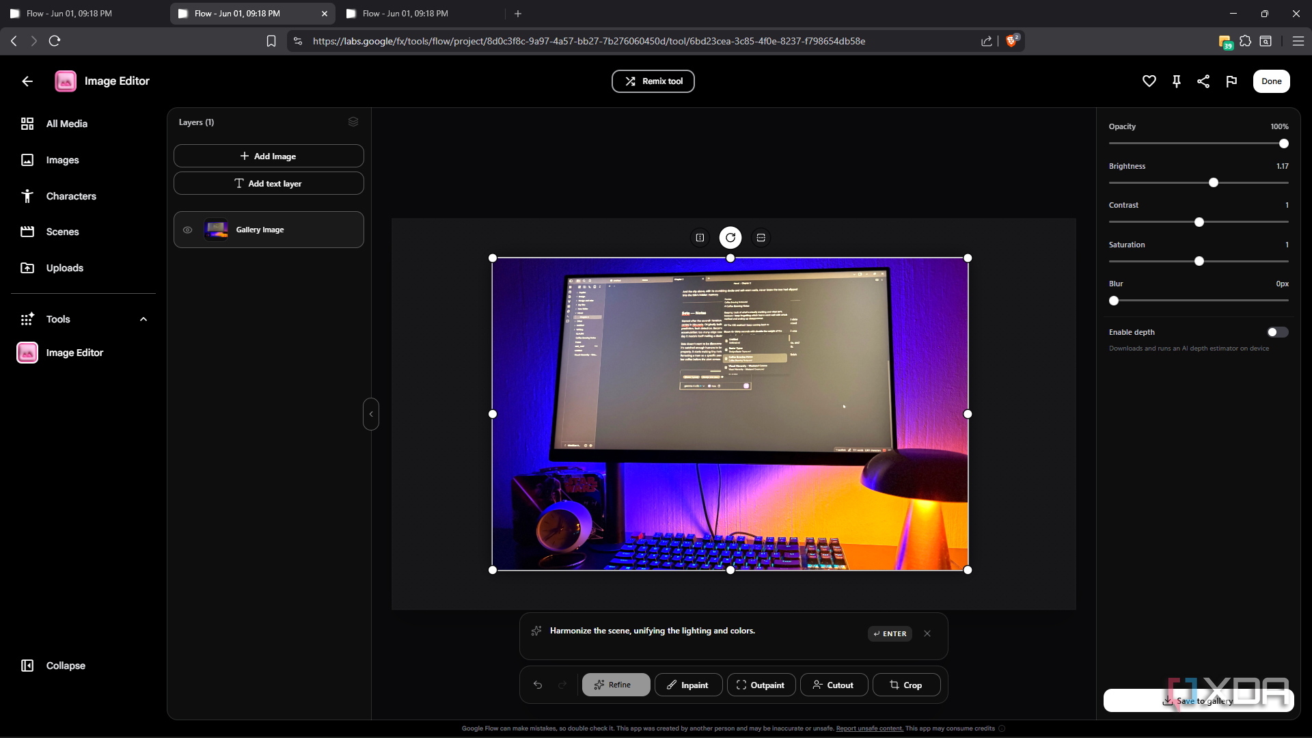
Task: Reload the page in the browser
Action: [x=55, y=41]
